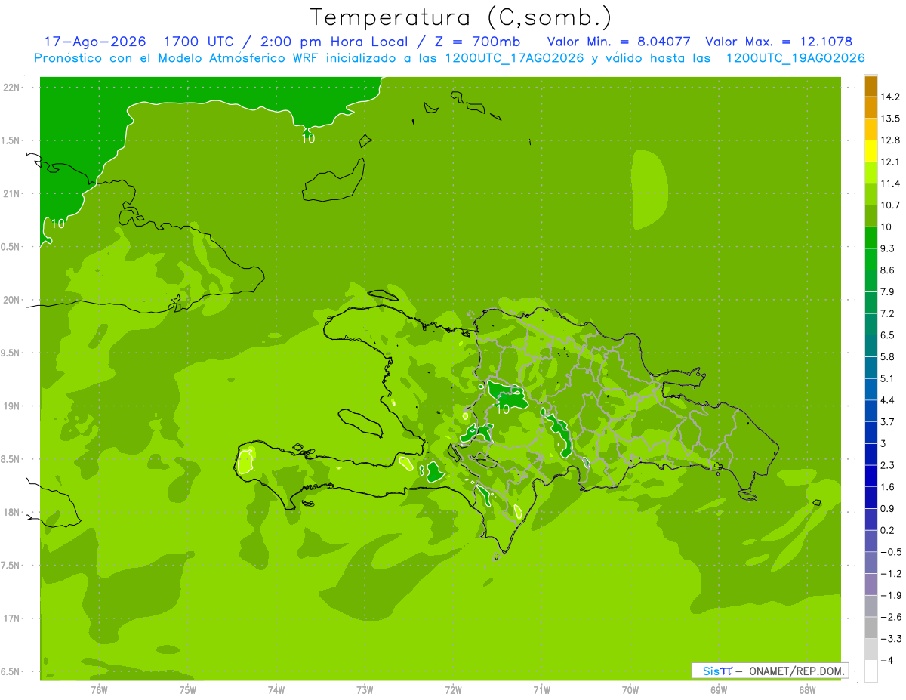Click the yellow swatch in the color legend
This screenshot has height=700, width=906.
point(871,151)
